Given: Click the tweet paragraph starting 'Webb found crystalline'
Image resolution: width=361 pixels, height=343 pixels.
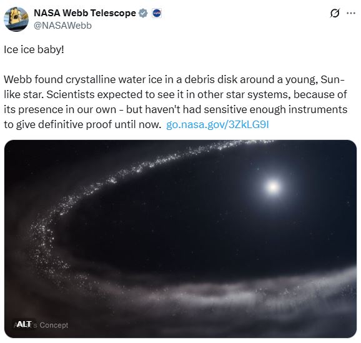Looking at the screenshot, I should [x=176, y=102].
